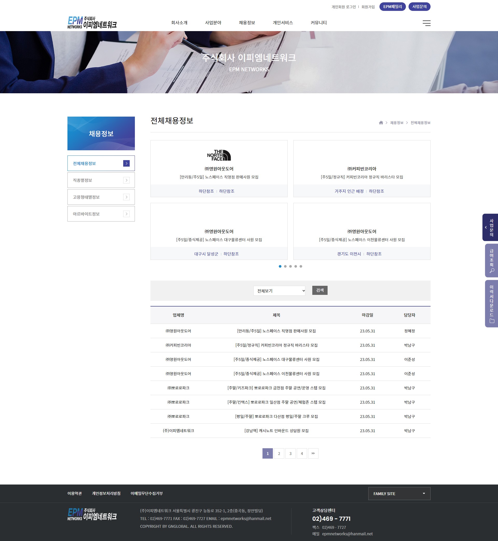The height and width of the screenshot is (541, 498).
Task: Open 회사소개 menu
Action: [179, 23]
